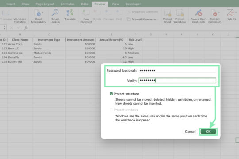This screenshot has width=239, height=159.
Task: Go to Previous comment
Action: coord(108,15)
